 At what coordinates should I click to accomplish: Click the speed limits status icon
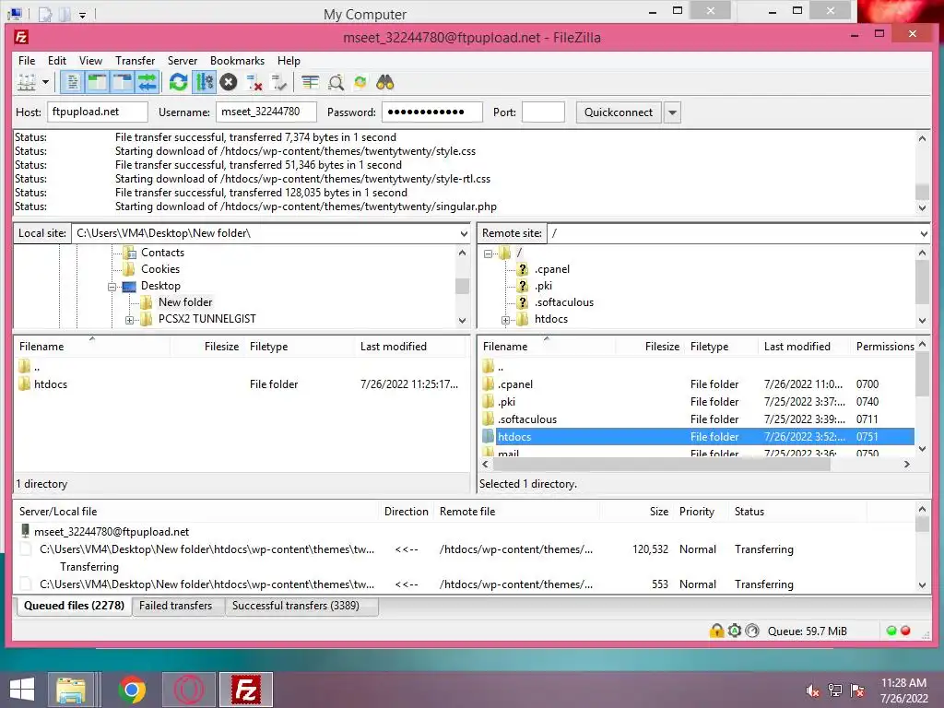click(752, 631)
